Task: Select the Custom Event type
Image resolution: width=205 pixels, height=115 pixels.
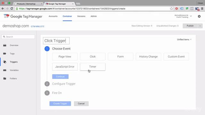Action: [x=176, y=57]
